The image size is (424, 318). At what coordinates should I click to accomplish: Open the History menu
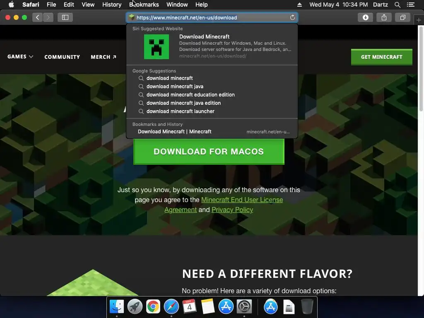click(x=112, y=5)
